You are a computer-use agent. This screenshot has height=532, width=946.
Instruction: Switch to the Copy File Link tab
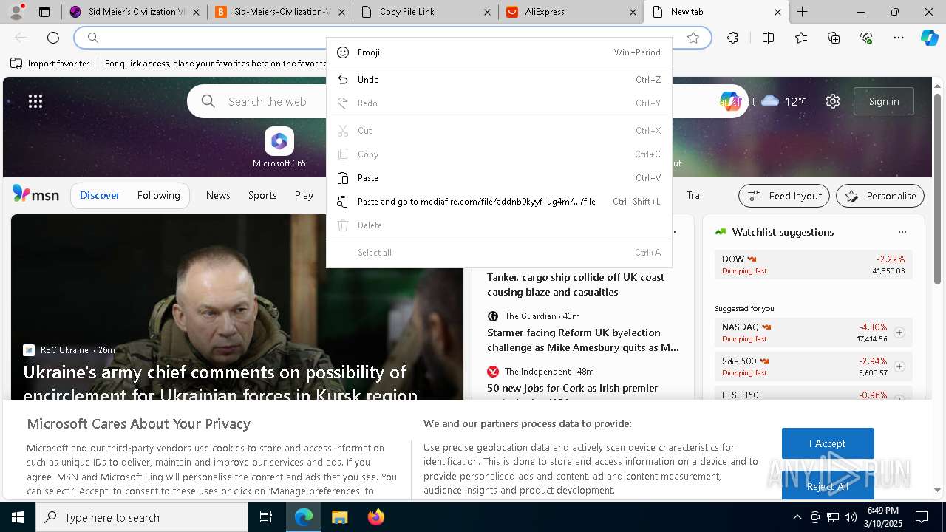point(425,12)
